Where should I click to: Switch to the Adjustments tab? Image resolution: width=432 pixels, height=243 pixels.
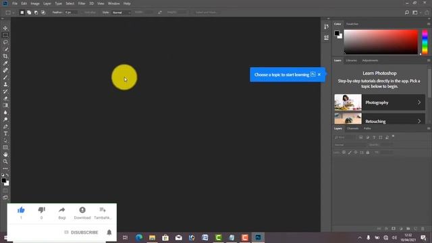(370, 60)
